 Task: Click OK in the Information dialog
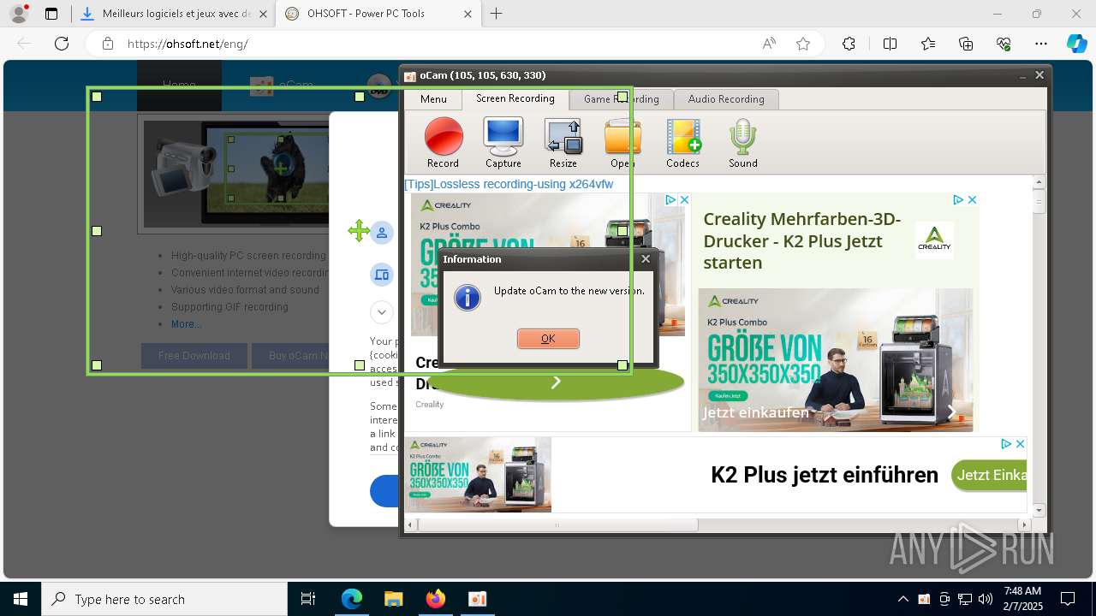548,339
